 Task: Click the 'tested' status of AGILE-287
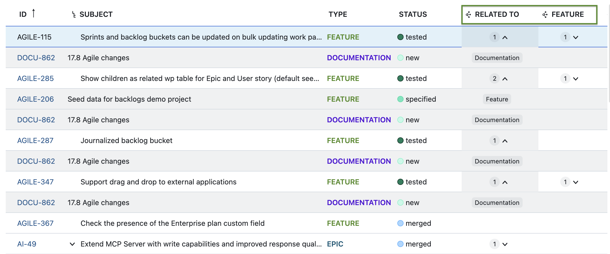416,141
